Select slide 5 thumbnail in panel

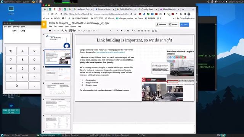coord(58,105)
